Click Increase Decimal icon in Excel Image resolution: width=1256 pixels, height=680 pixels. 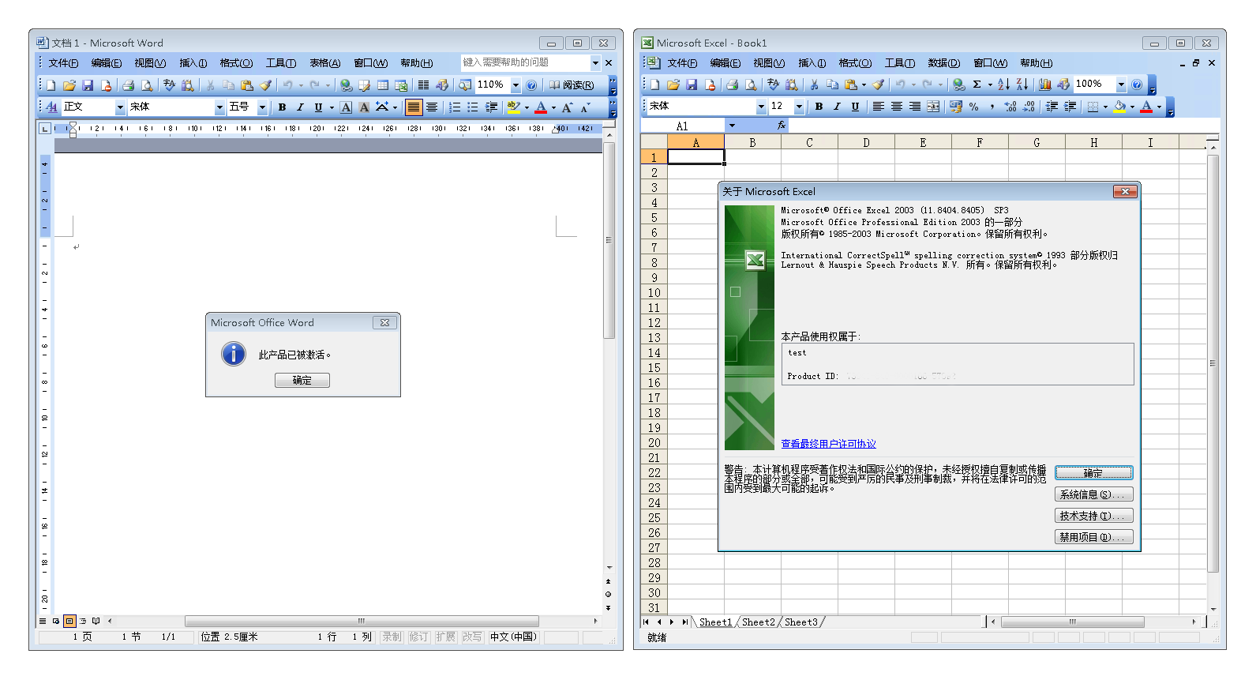(1010, 107)
